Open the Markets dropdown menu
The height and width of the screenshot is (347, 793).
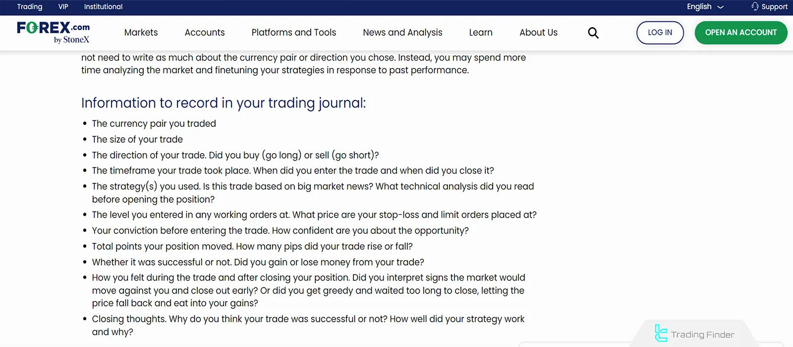tap(141, 32)
